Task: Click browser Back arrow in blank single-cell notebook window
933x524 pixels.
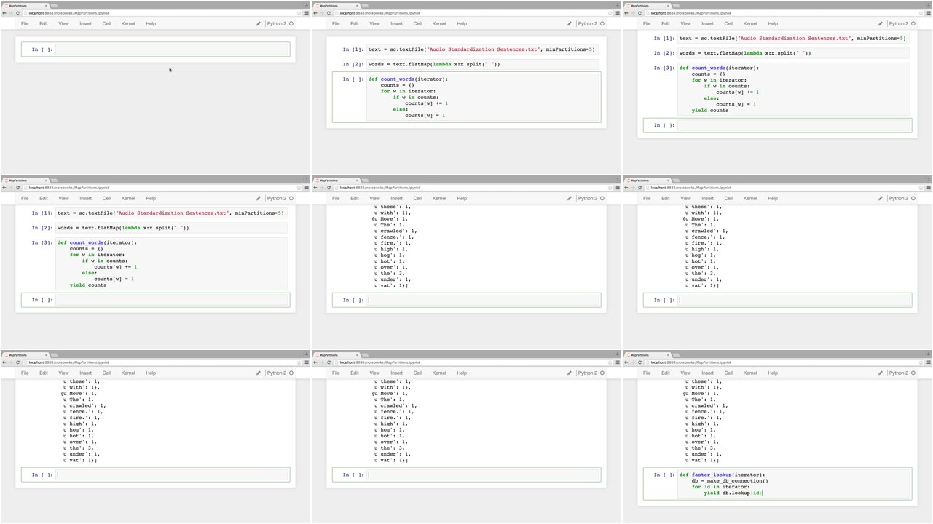Action: [4, 13]
